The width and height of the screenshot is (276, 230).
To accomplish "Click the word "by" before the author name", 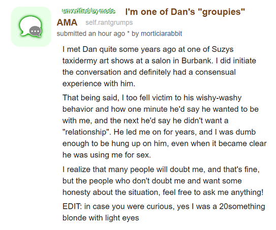I will click(x=135, y=34).
